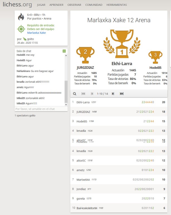Viewport: 171px width, 215px height.
Task: Click the search magnifier icon in standings
Action: click(x=75, y=94)
